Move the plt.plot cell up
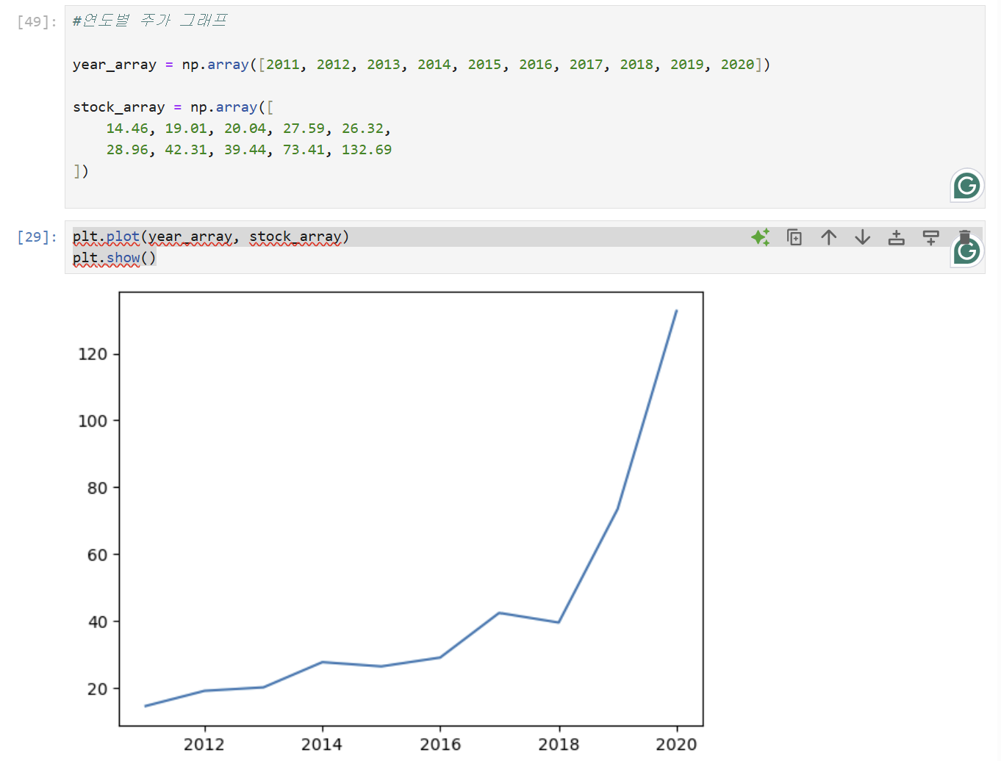The width and height of the screenshot is (1001, 761). [x=828, y=237]
